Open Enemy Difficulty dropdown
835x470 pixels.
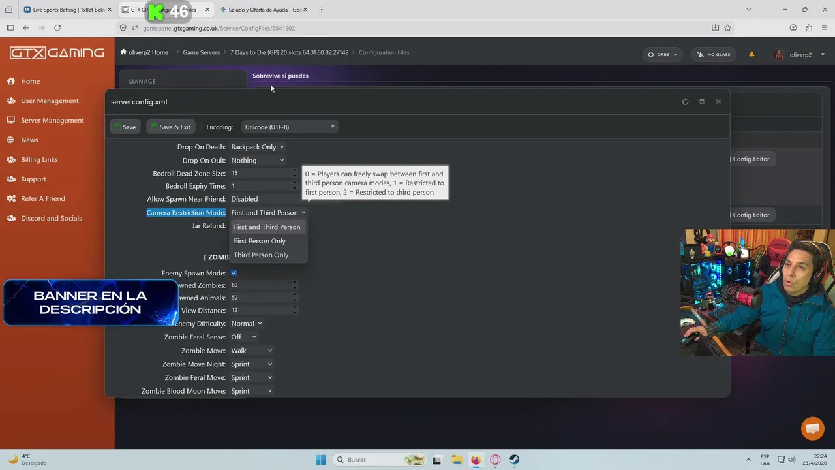click(x=247, y=324)
